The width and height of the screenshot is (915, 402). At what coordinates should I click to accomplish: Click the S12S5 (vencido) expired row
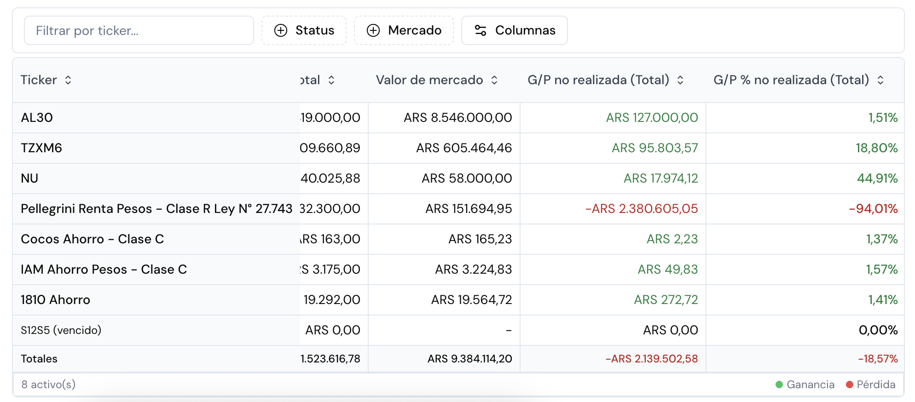click(61, 330)
